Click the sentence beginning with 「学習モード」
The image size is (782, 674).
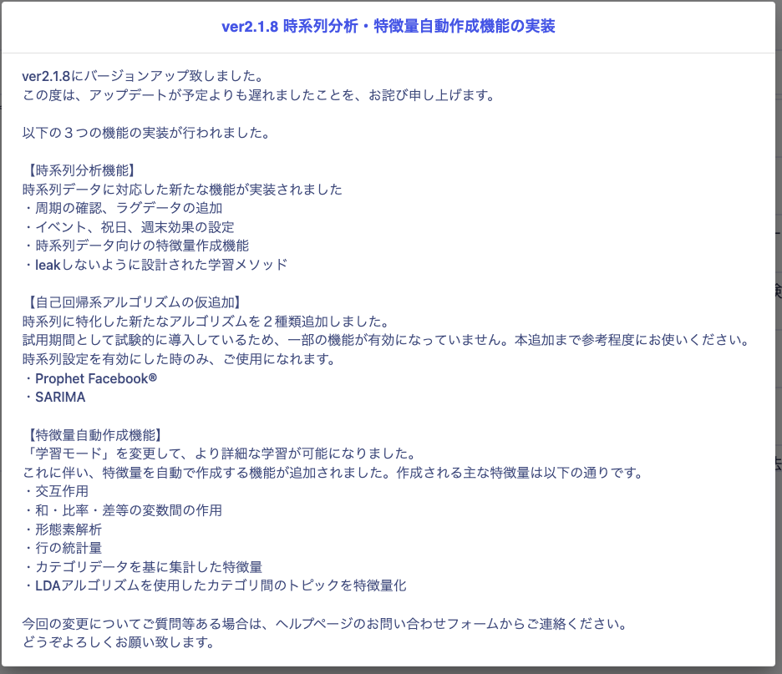tap(219, 454)
